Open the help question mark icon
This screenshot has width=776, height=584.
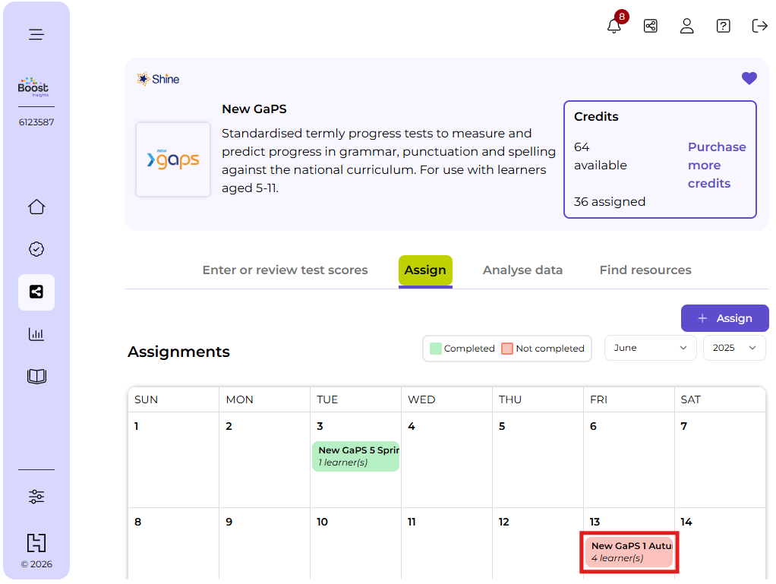[x=724, y=26]
